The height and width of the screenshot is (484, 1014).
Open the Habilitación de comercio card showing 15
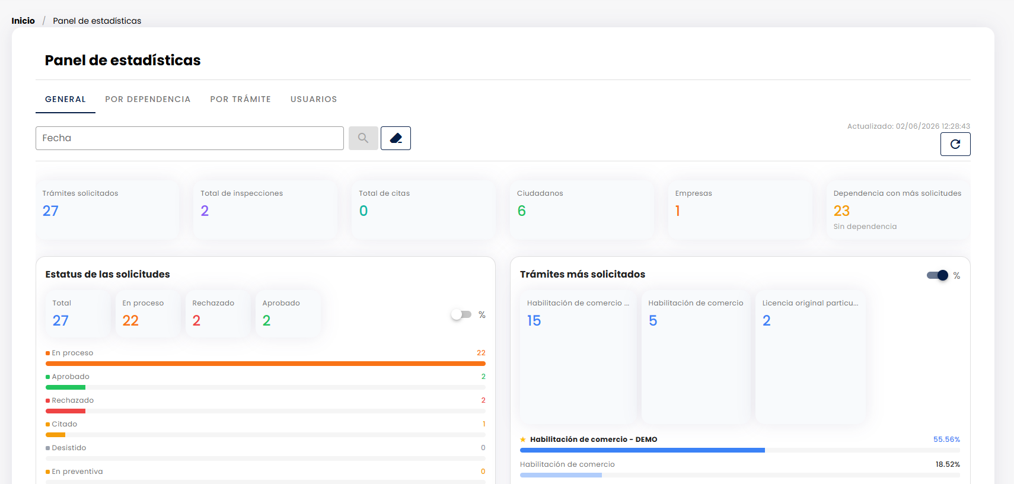tap(578, 357)
